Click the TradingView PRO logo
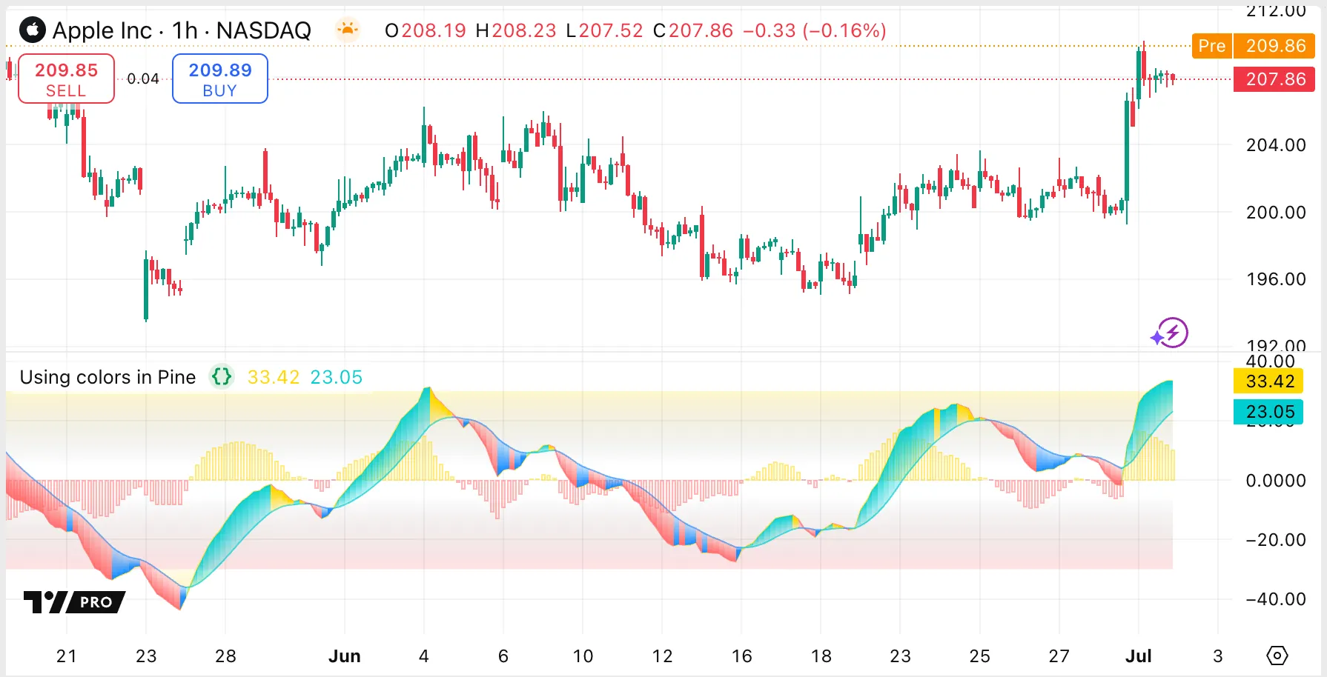This screenshot has width=1327, height=677. coord(74,601)
